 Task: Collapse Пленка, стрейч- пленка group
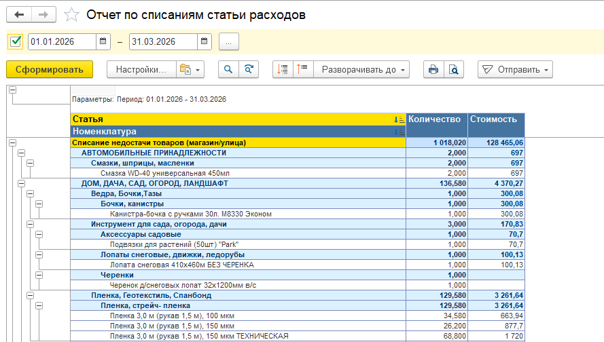point(39,305)
